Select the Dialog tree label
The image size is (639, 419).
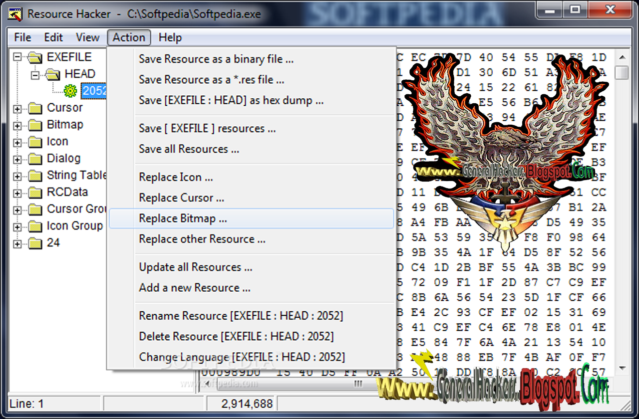[x=63, y=159]
